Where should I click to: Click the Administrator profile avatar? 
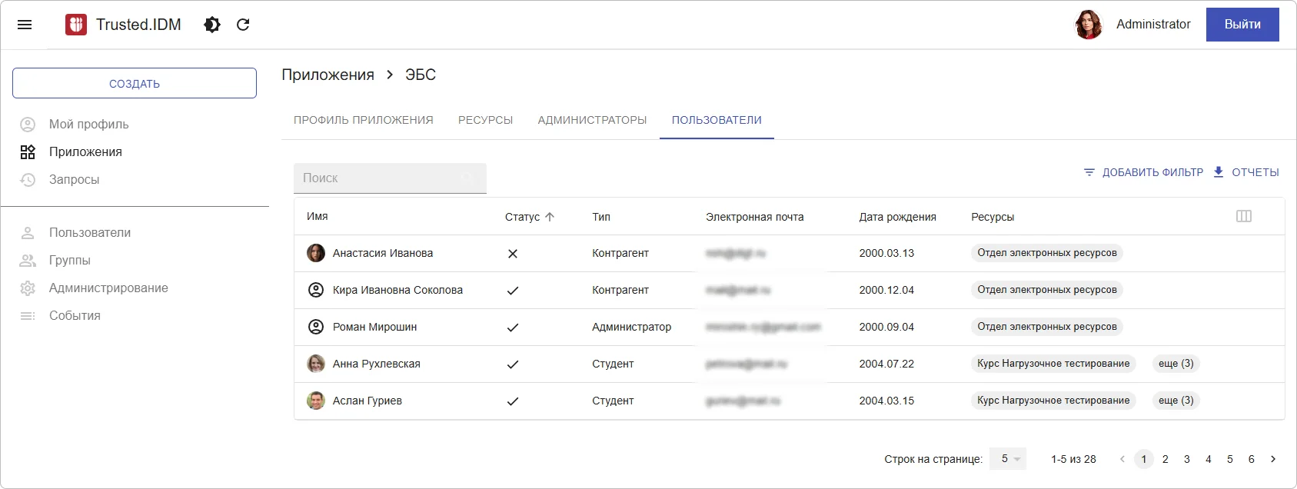pyautogui.click(x=1088, y=25)
